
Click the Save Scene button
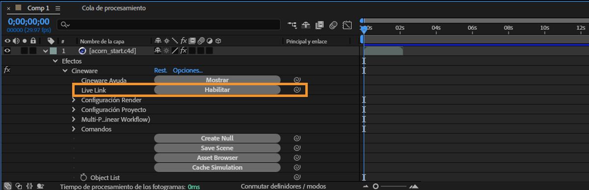coord(217,148)
